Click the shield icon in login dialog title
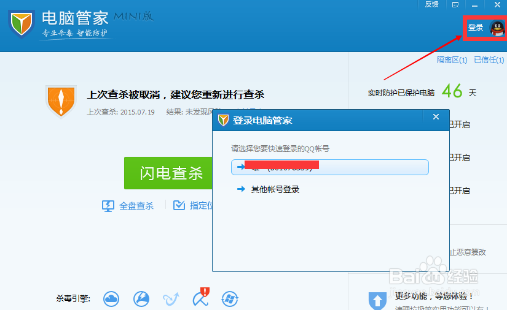 pos(223,121)
